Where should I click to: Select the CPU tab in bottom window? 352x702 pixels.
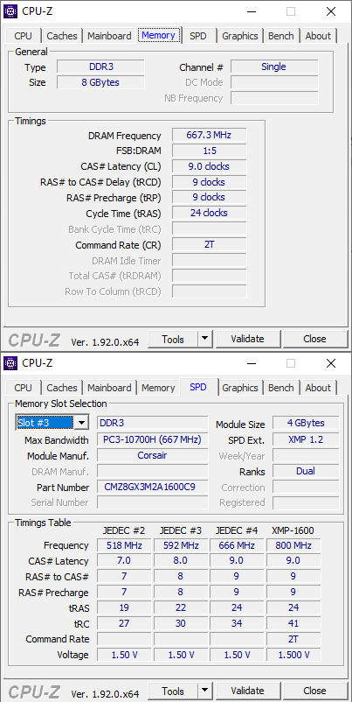(x=24, y=388)
